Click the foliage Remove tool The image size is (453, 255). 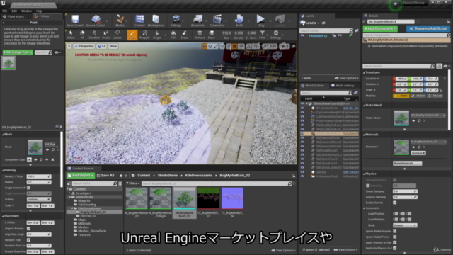(x=200, y=35)
